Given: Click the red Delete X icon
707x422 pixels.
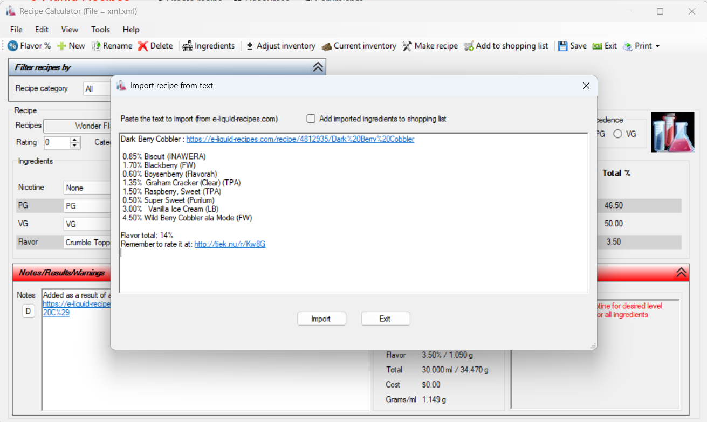Looking at the screenshot, I should coord(142,46).
